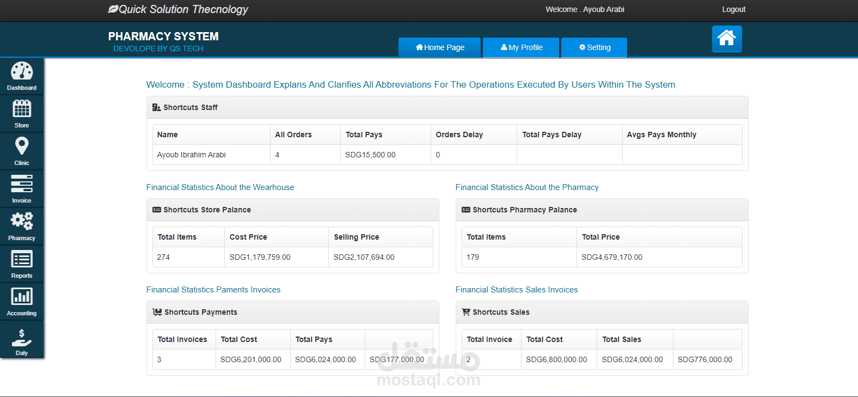Log out using the Logout link
The height and width of the screenshot is (397, 858).
pyautogui.click(x=734, y=9)
